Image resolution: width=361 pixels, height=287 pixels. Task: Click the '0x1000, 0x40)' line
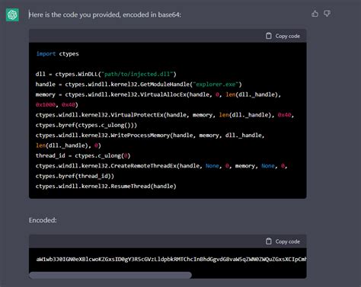coord(57,104)
